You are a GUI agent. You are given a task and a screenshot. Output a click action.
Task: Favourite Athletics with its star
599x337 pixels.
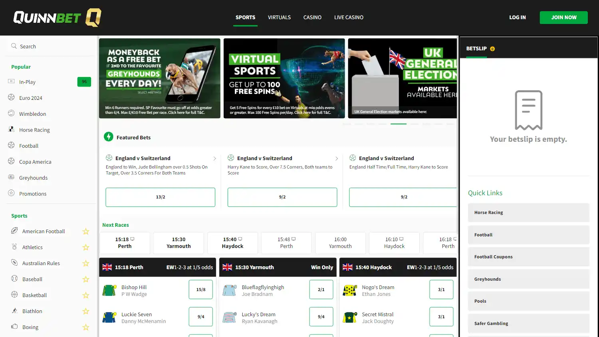coord(85,247)
